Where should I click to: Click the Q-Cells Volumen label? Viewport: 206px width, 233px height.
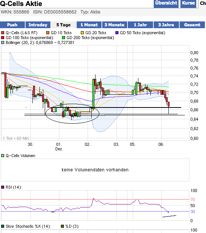pyautogui.click(x=20, y=156)
